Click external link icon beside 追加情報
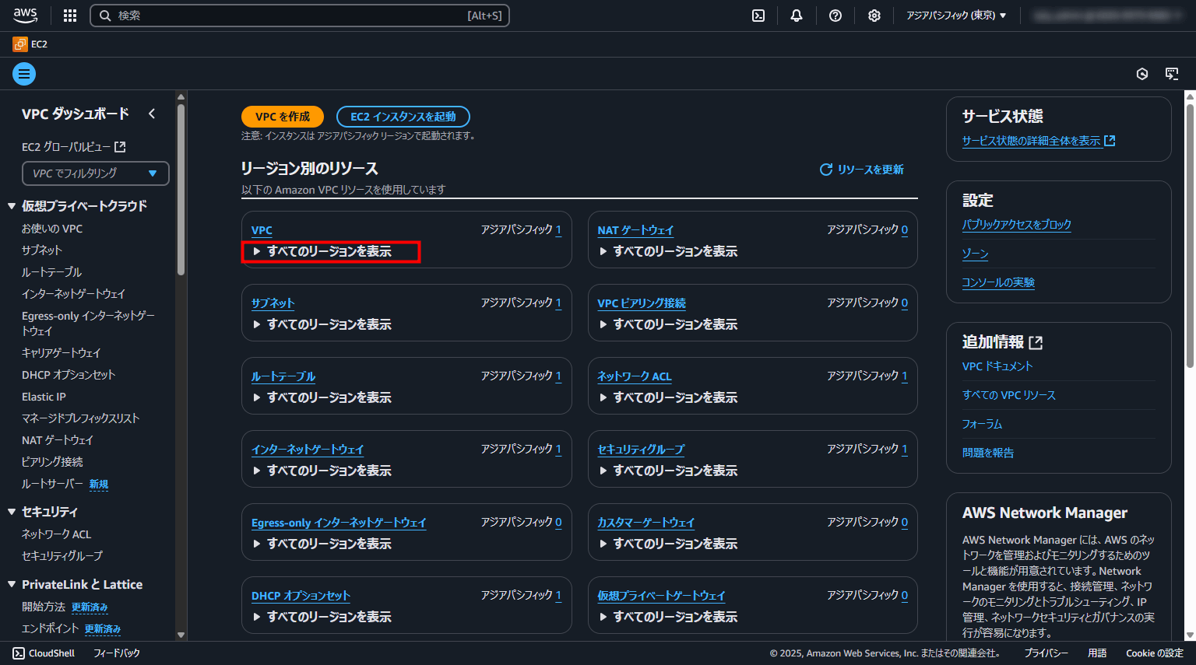Image resolution: width=1196 pixels, height=665 pixels. point(1036,342)
